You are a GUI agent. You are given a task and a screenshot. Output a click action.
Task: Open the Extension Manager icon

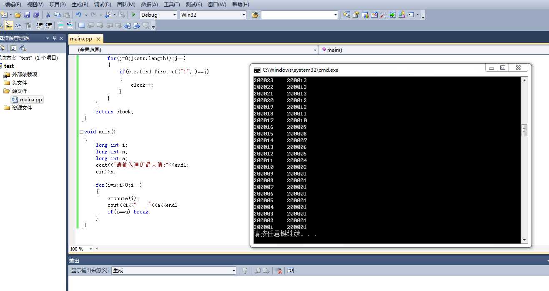coord(402,15)
